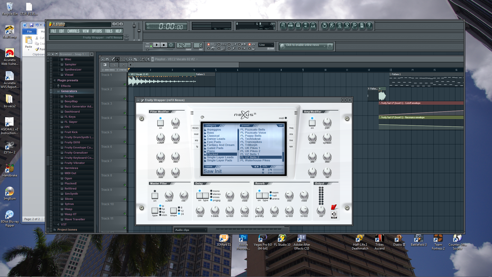The height and width of the screenshot is (277, 492).
Task: Toggle Master Filter on button in Nexus
Action: click(x=155, y=196)
